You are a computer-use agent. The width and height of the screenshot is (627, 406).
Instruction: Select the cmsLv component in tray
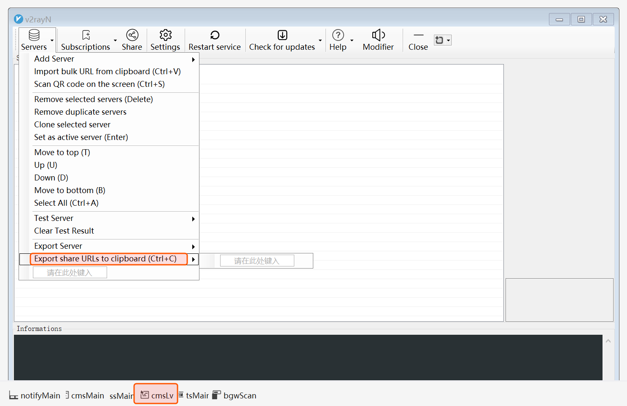click(156, 395)
